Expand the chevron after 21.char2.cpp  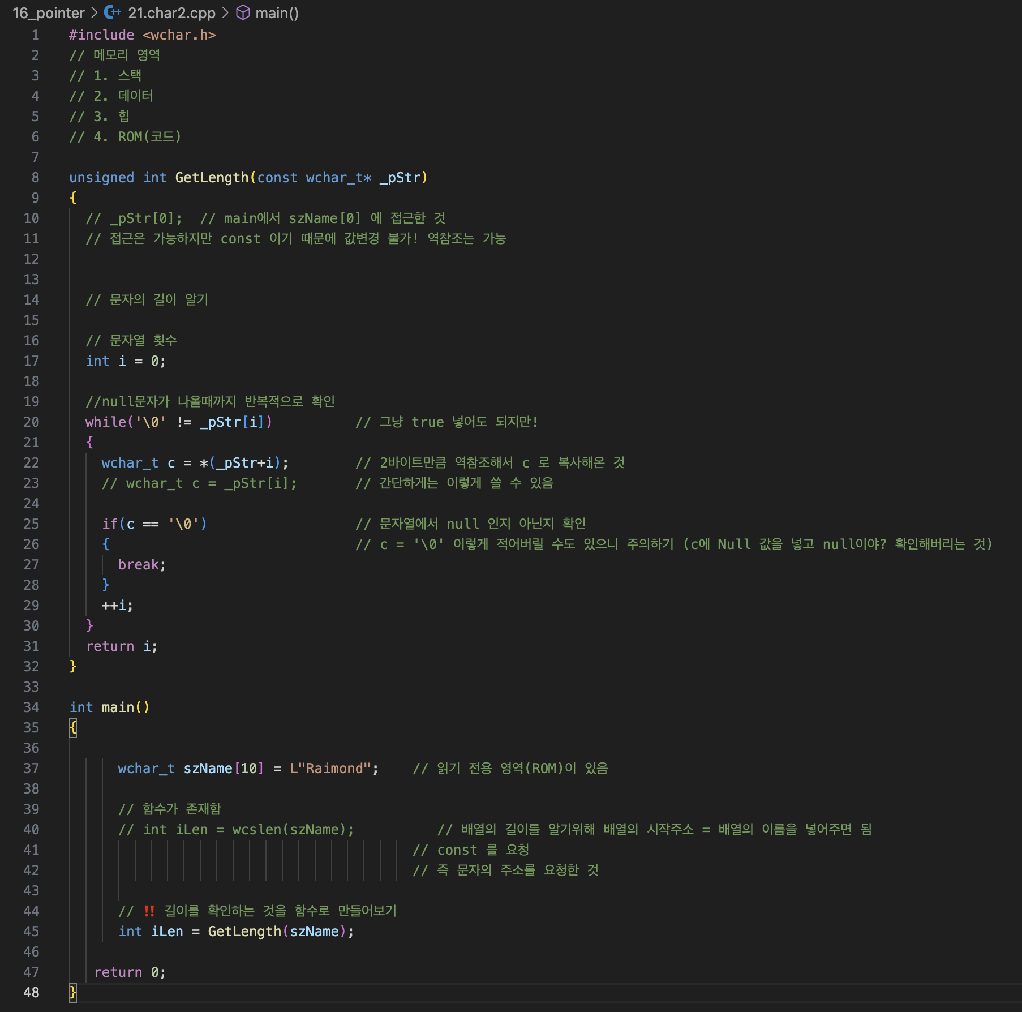coord(225,12)
